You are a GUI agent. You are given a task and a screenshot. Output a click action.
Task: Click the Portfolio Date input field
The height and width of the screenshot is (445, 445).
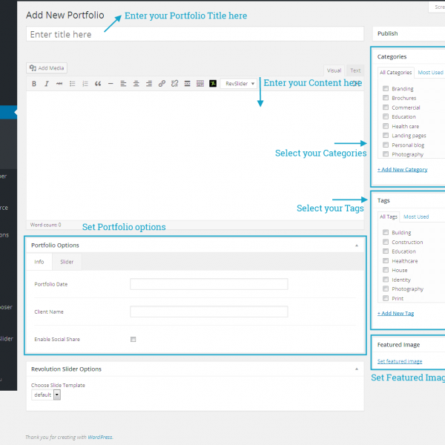click(208, 284)
